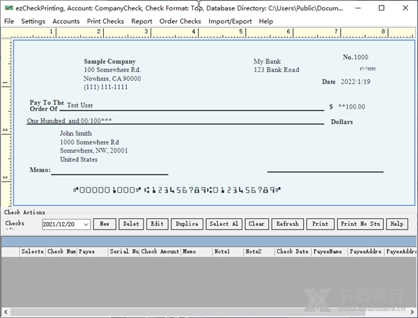This screenshot has width=418, height=318.
Task: Click the Print button
Action: tap(320, 224)
